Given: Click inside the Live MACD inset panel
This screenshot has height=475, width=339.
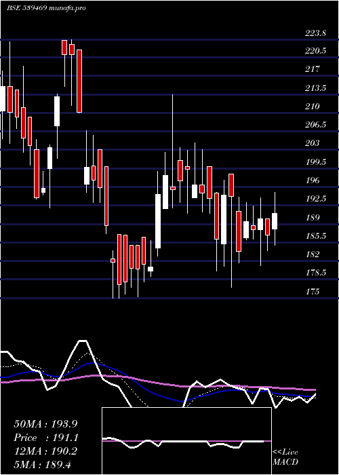Looking at the screenshot, I should pyautogui.click(x=186, y=441).
